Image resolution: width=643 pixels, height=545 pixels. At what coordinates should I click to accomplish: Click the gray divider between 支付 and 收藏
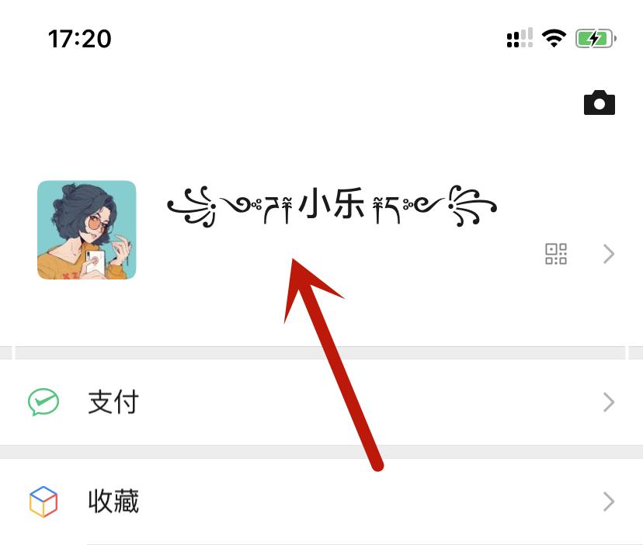pyautogui.click(x=321, y=452)
